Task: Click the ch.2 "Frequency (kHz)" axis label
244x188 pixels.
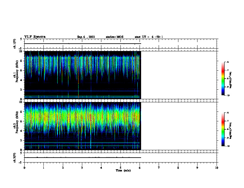Action: [x=17, y=122]
